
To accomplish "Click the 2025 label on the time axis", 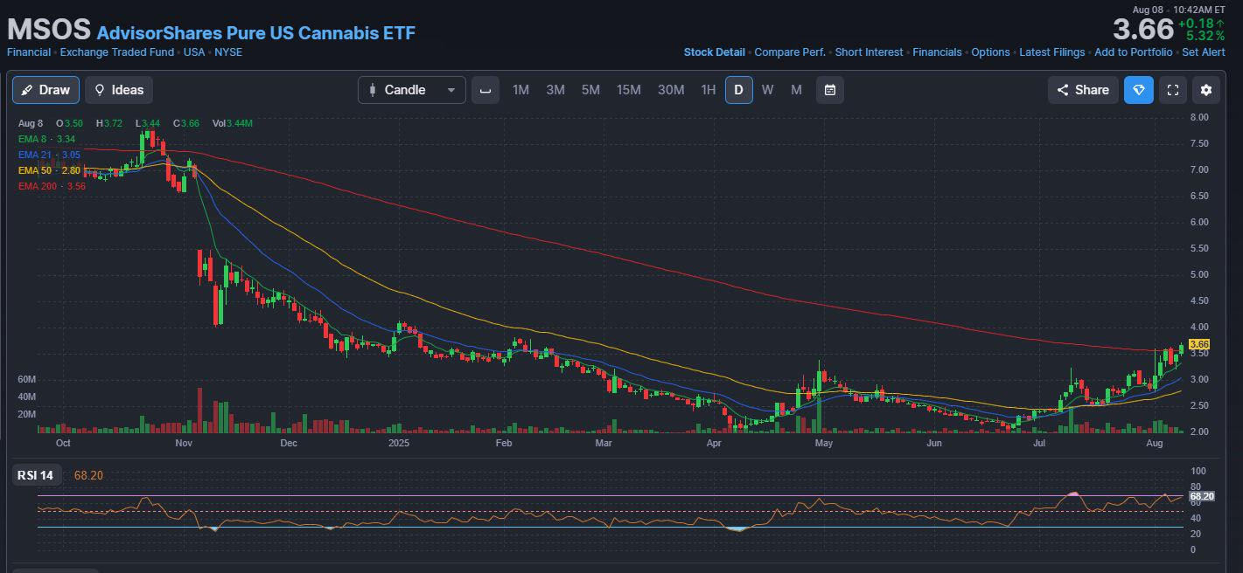I will pos(399,444).
